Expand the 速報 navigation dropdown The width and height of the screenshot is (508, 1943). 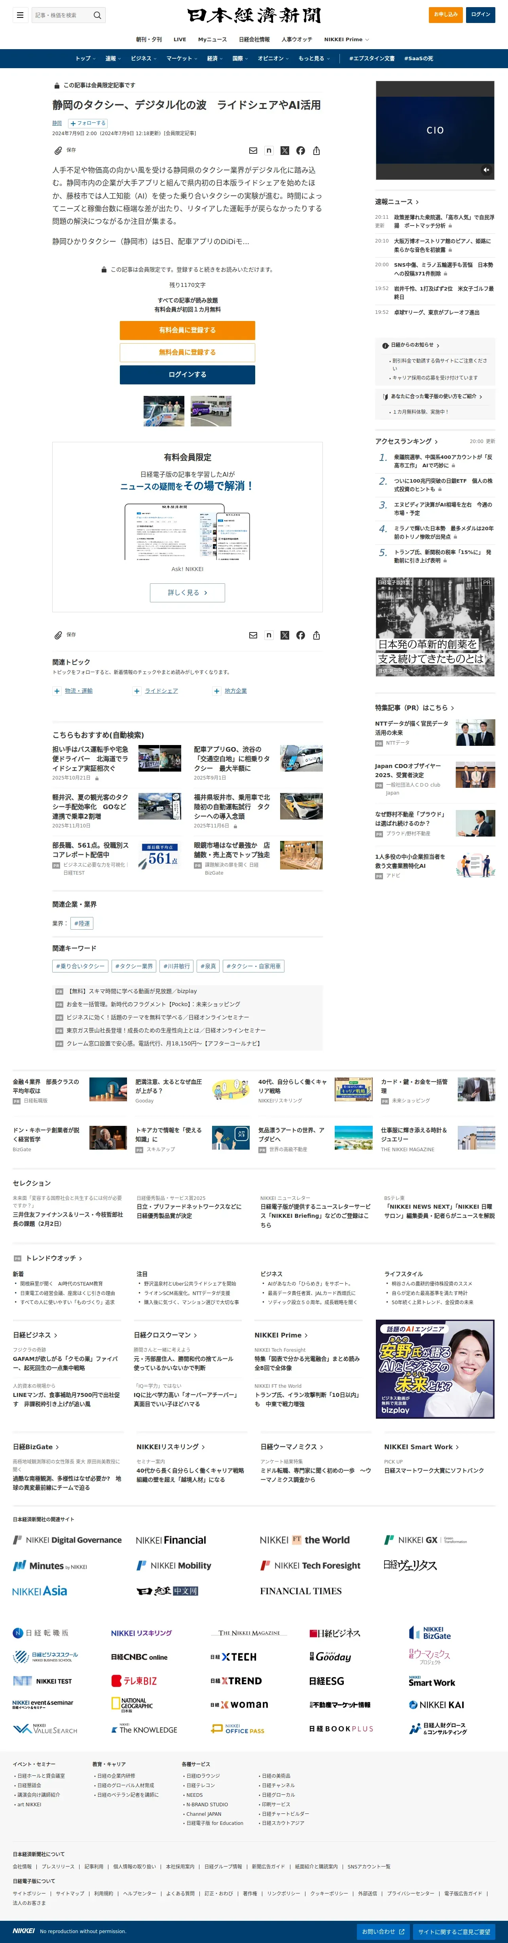pyautogui.click(x=113, y=58)
